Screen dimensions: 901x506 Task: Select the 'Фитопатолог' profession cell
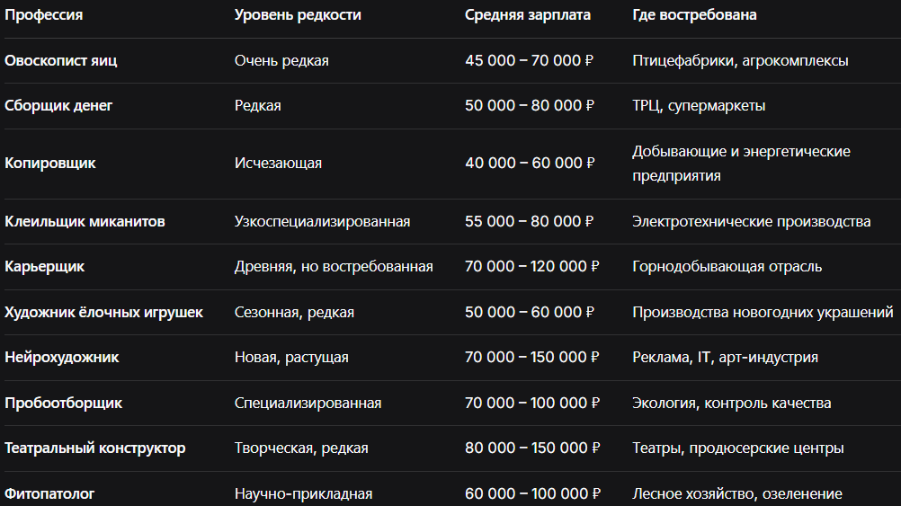pos(49,494)
